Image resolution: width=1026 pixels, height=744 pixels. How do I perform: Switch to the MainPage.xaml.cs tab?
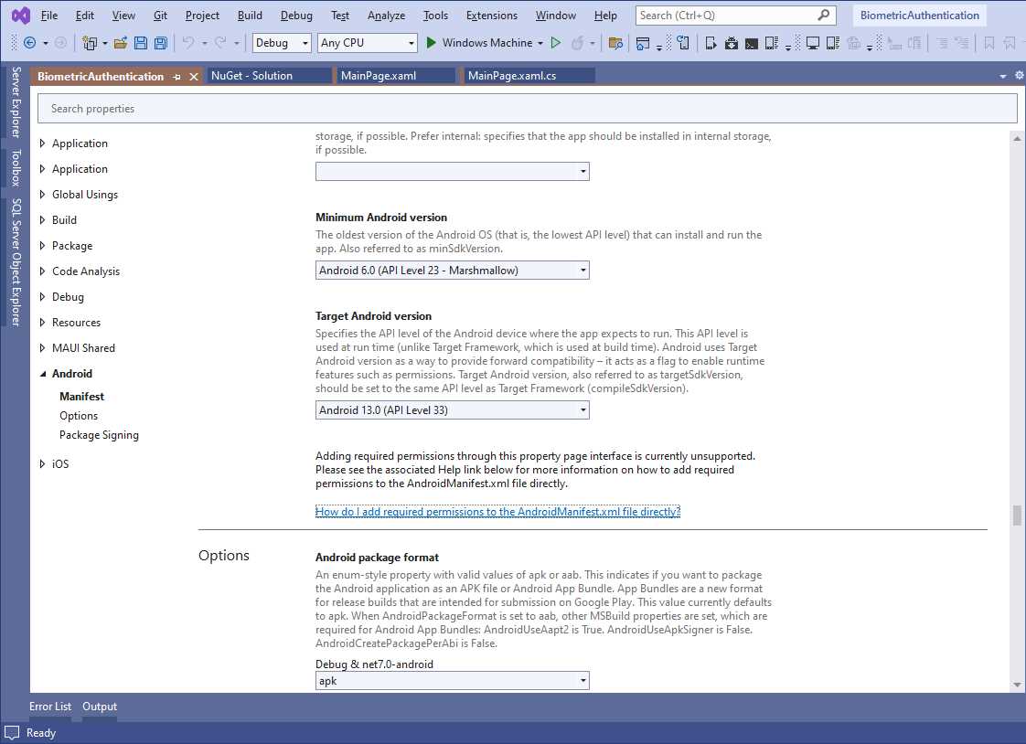tap(529, 76)
